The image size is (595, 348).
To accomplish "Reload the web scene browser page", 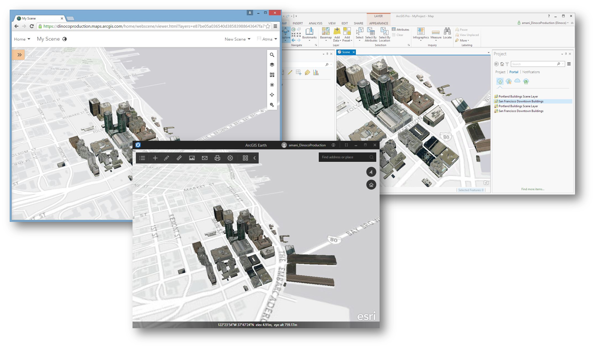I will 32,27.
